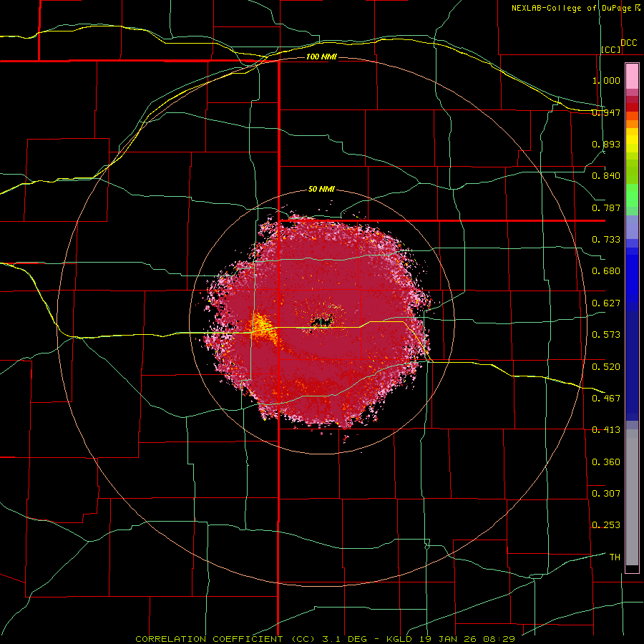Screen dimensions: 644x644
Task: Click the 0.733 scale value
Action: [x=606, y=240]
